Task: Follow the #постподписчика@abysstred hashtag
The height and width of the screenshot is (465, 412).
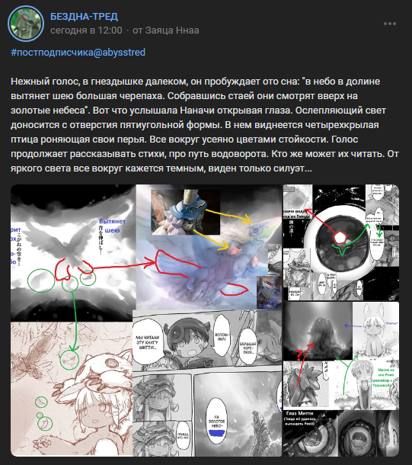Action: tap(78, 52)
